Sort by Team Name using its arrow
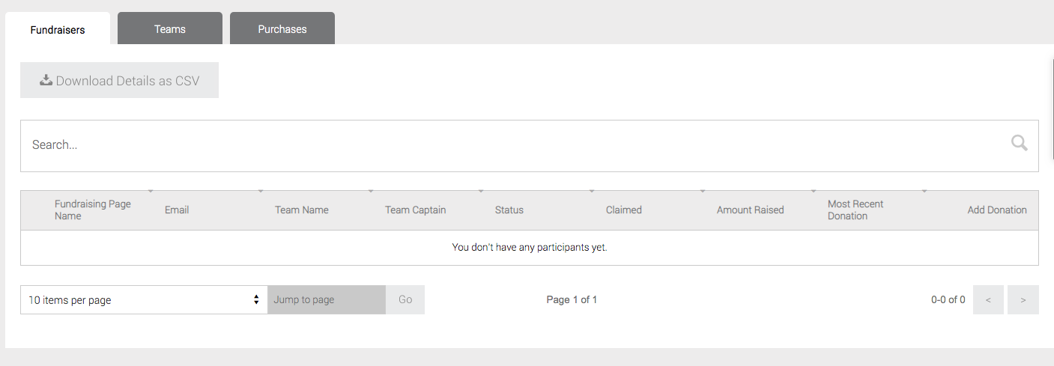The width and height of the screenshot is (1054, 366). click(371, 192)
